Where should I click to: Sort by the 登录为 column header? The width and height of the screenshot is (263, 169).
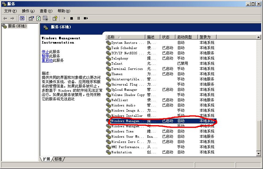click(x=207, y=37)
